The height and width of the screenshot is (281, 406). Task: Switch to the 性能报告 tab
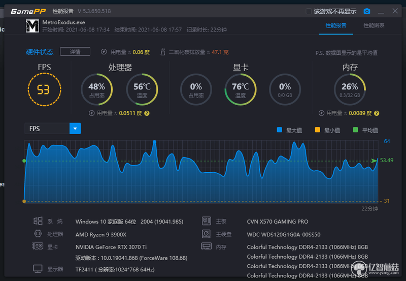pos(336,25)
